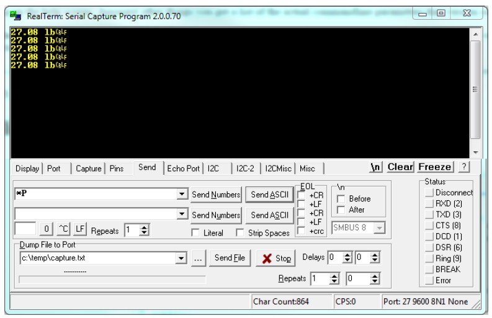The height and width of the screenshot is (318, 492).
Task: Select the Send tab
Action: pos(147,167)
